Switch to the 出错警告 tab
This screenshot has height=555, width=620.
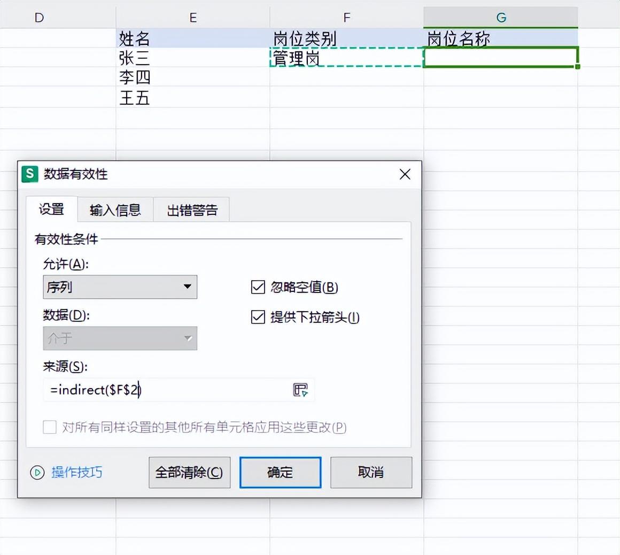click(192, 210)
